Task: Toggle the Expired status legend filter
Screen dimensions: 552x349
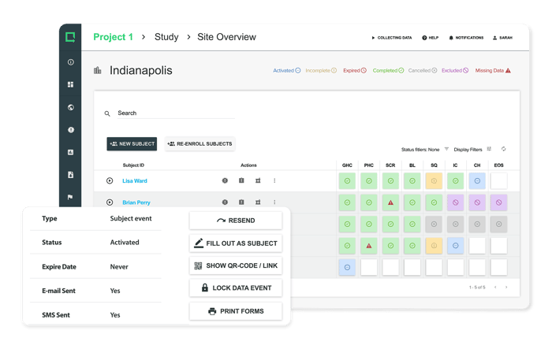Action: [x=355, y=71]
